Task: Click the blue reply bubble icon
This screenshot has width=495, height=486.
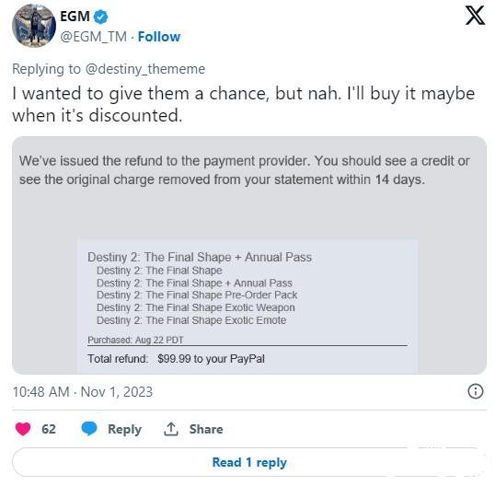Action: (89, 429)
